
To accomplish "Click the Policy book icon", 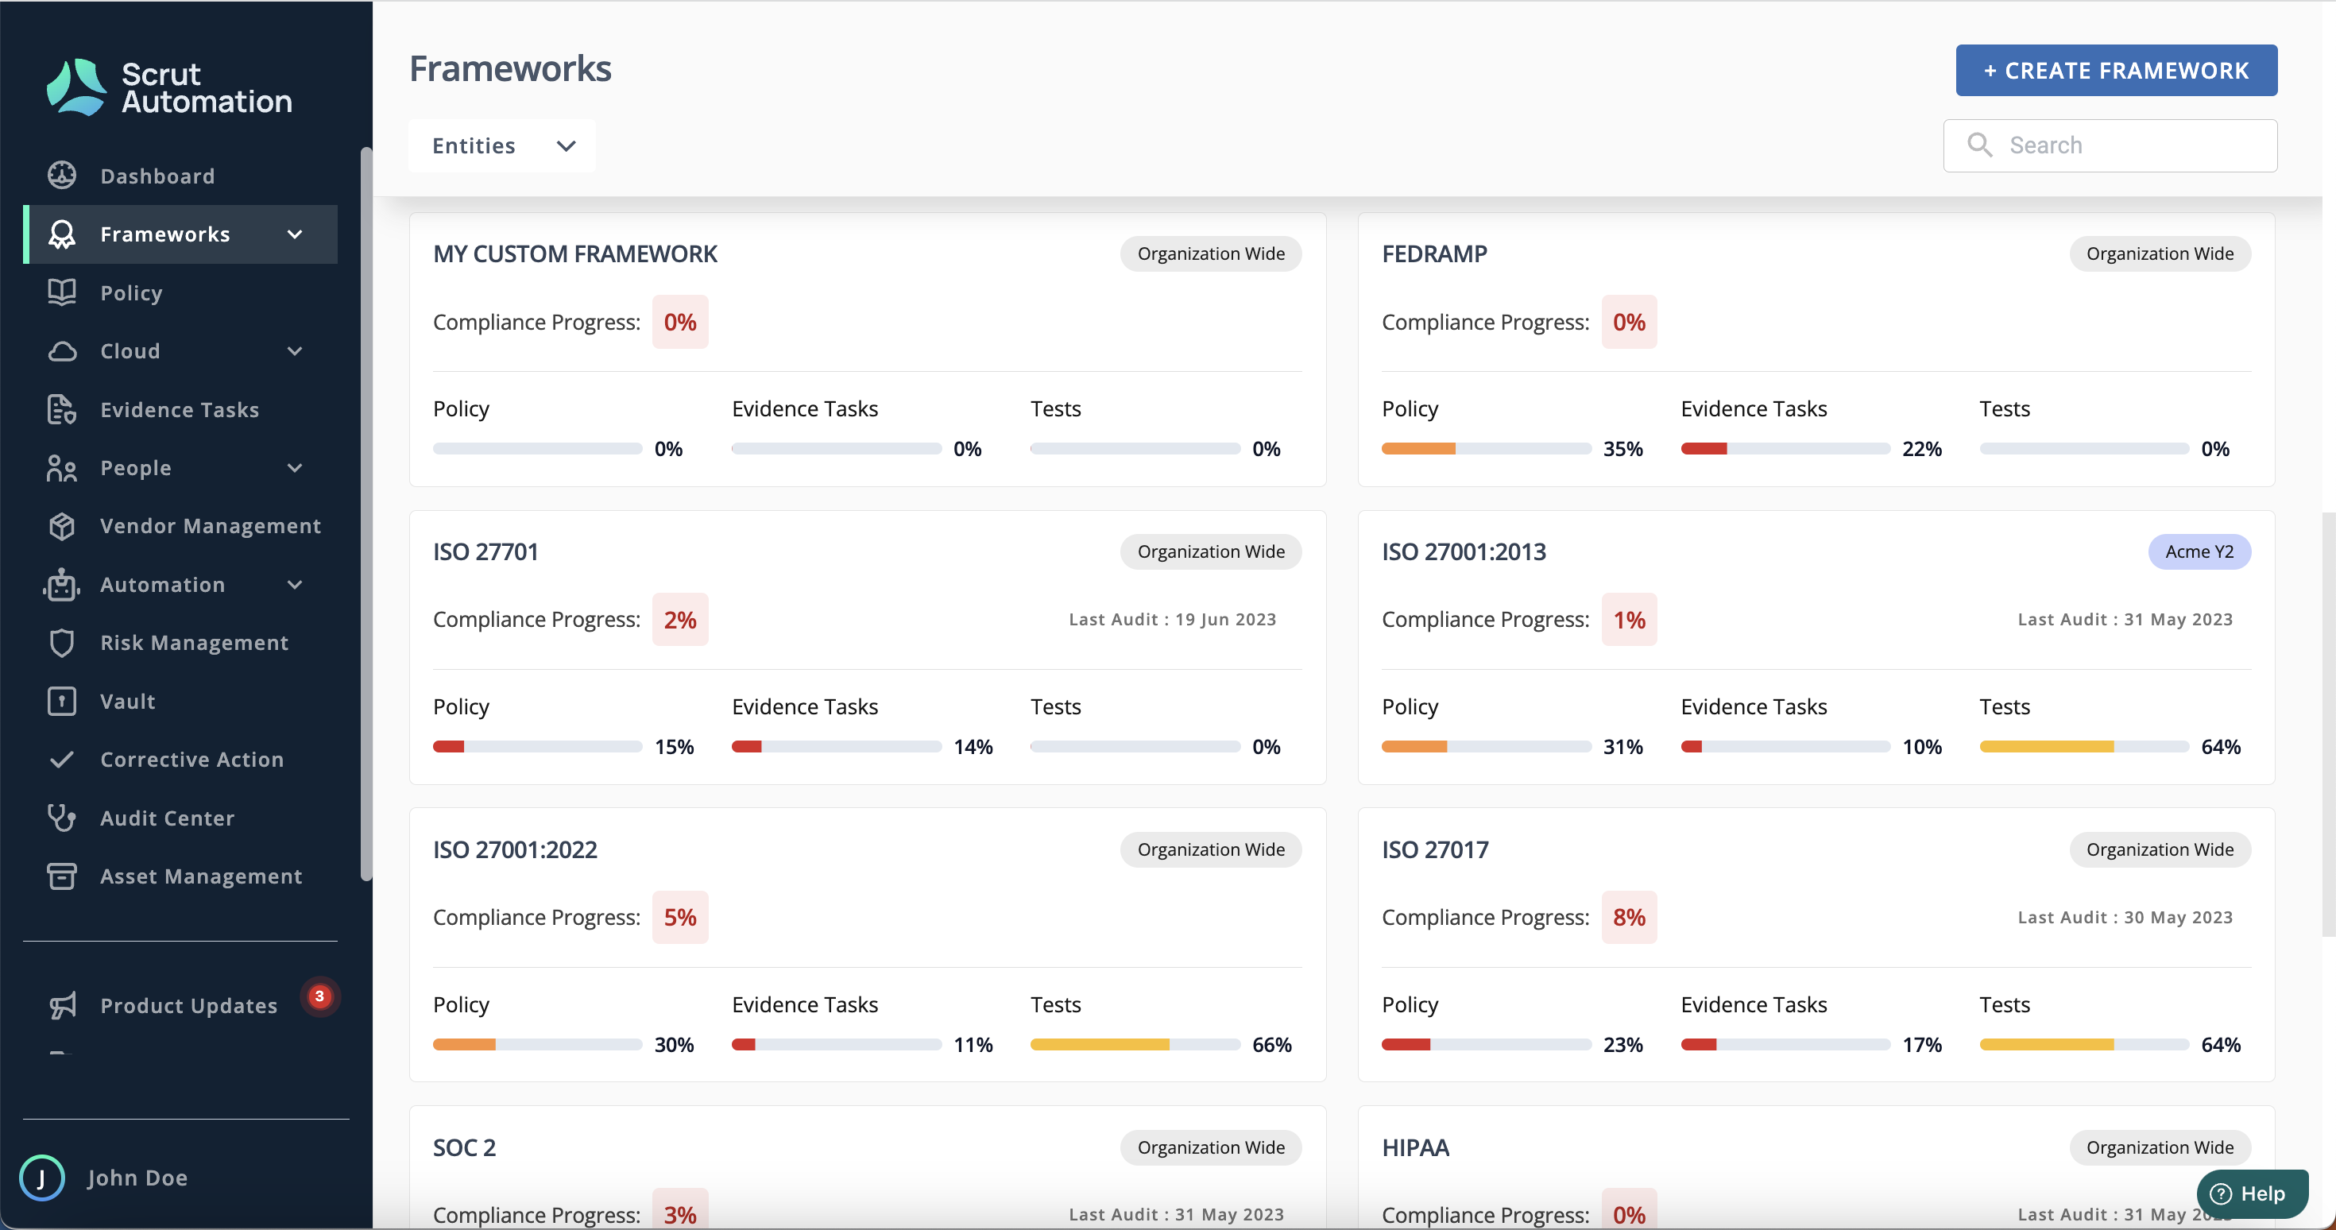I will (62, 292).
